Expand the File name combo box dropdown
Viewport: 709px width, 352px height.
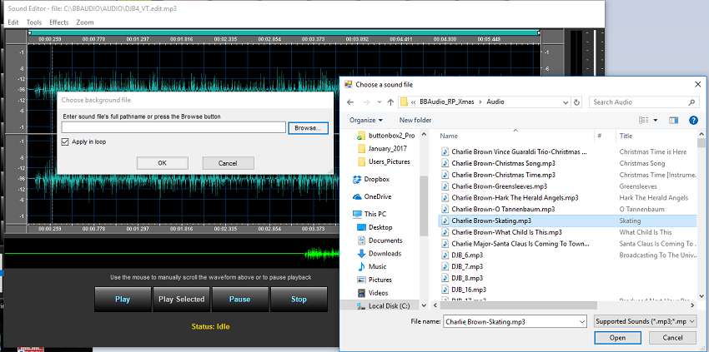click(x=581, y=322)
